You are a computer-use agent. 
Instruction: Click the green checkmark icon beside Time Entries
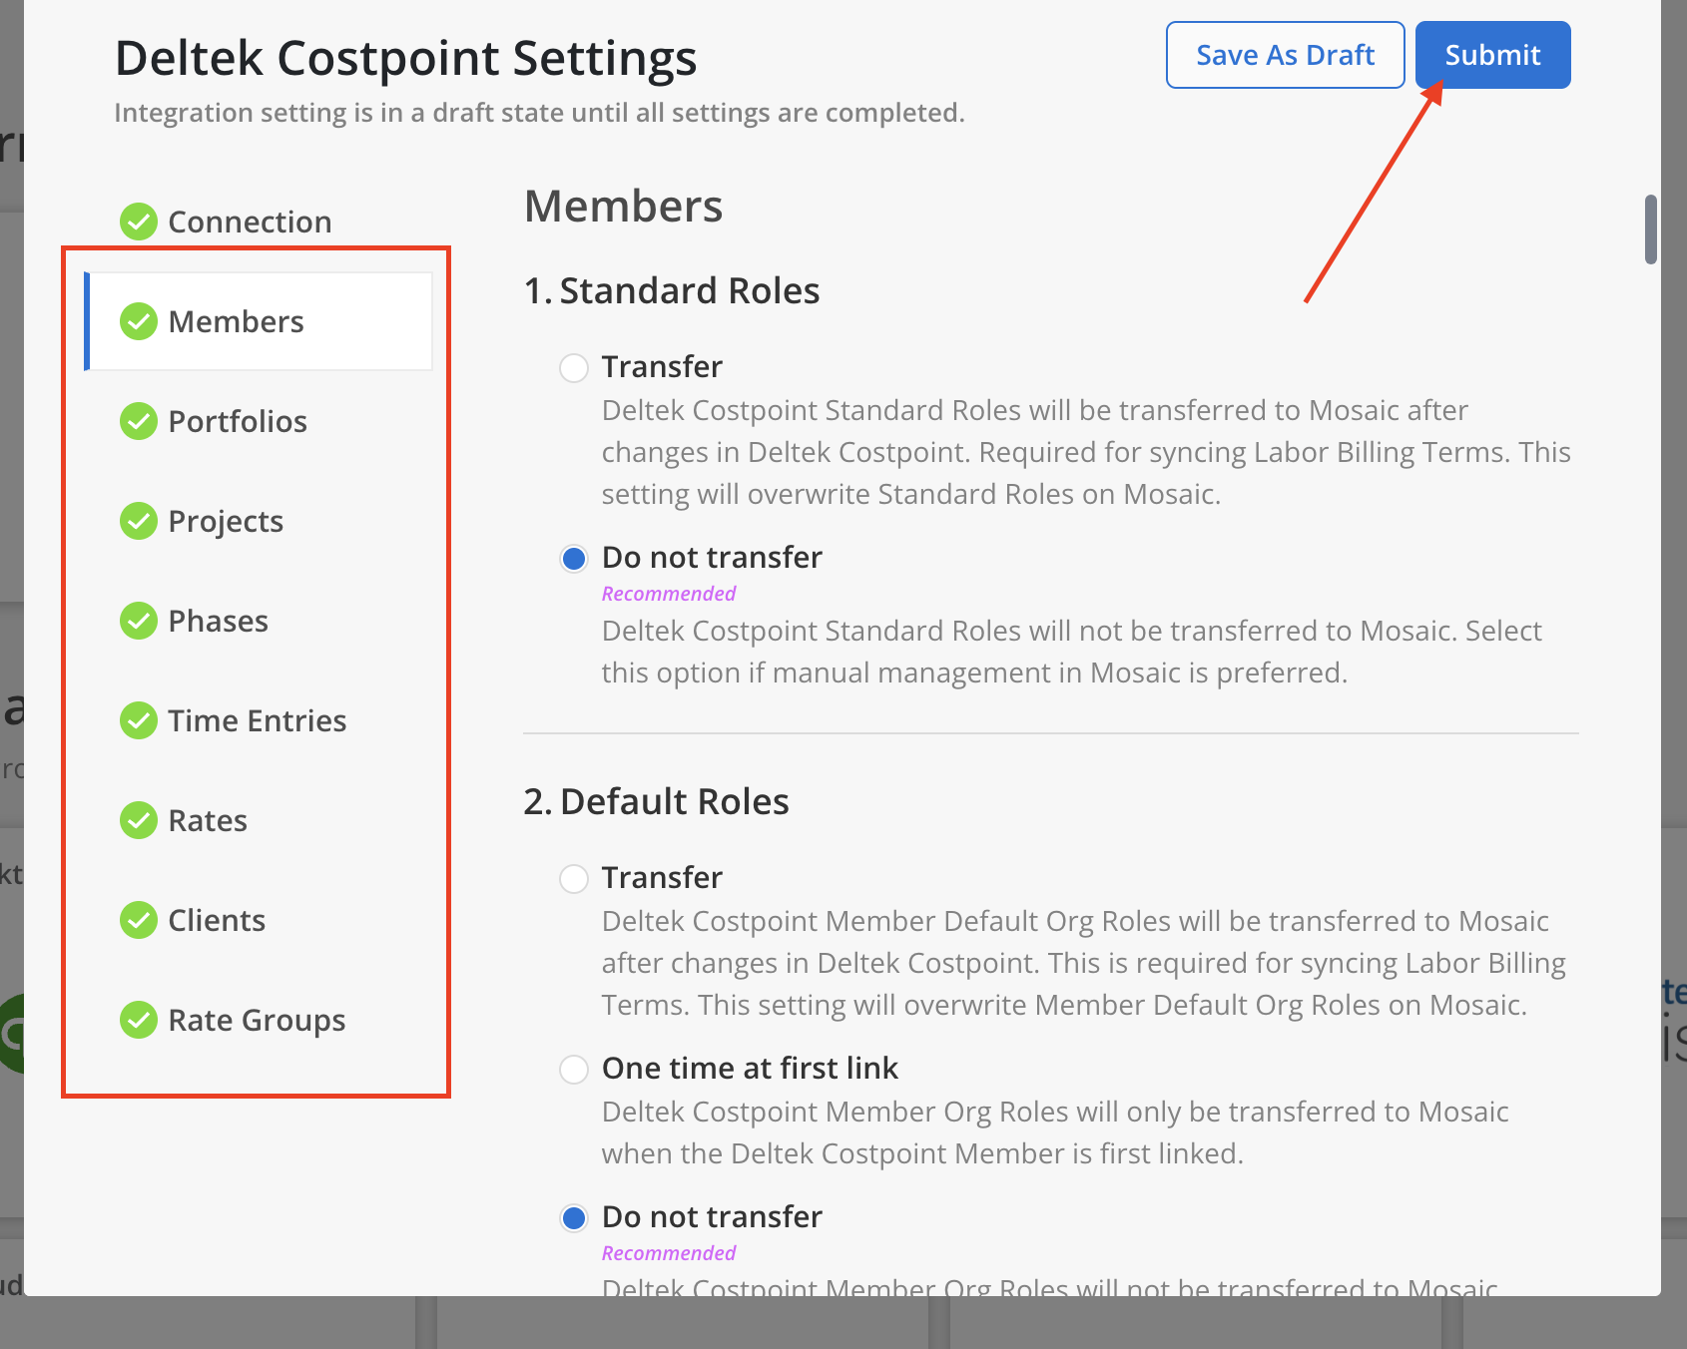pos(139,720)
